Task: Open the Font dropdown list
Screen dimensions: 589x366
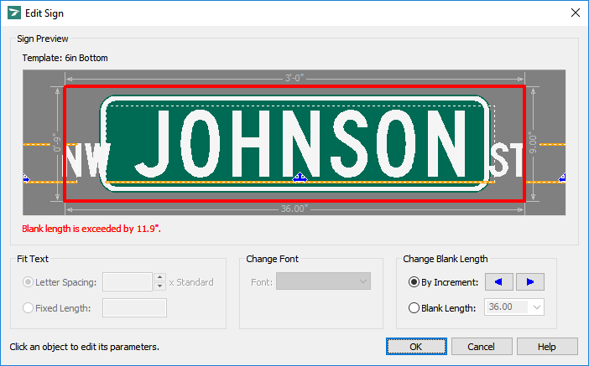Action: tap(323, 281)
